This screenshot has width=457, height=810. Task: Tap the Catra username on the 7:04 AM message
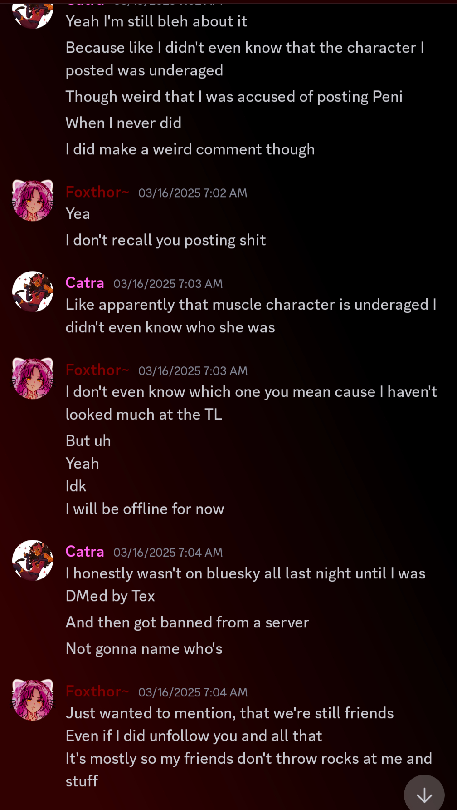coord(85,552)
